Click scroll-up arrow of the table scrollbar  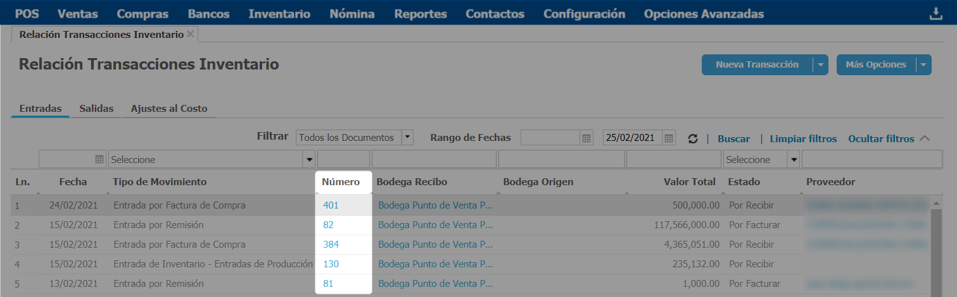pyautogui.click(x=935, y=203)
